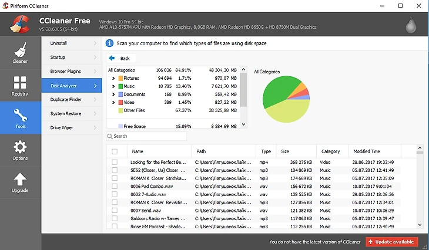Click the CCleaner logo in header

coord(19,24)
